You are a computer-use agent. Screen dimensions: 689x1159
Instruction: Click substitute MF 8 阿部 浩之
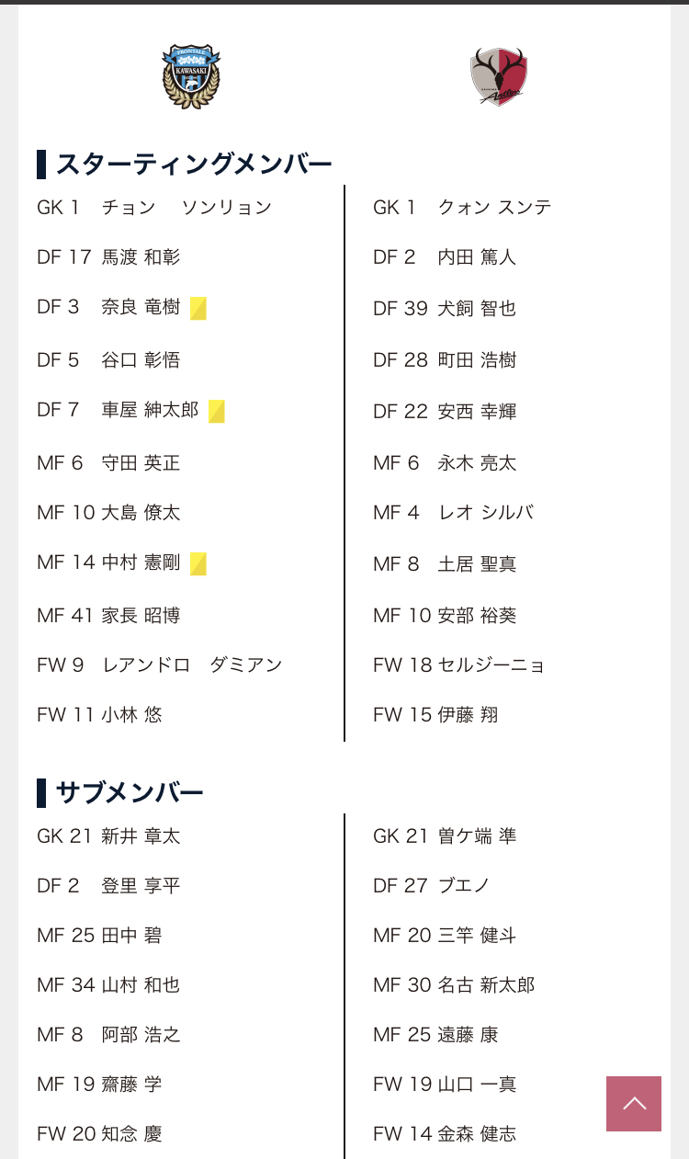coord(108,1034)
